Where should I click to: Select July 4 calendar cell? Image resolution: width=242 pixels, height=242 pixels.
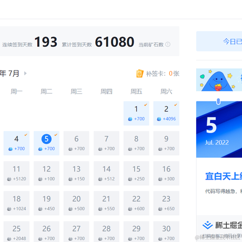pyautogui.click(x=16, y=143)
